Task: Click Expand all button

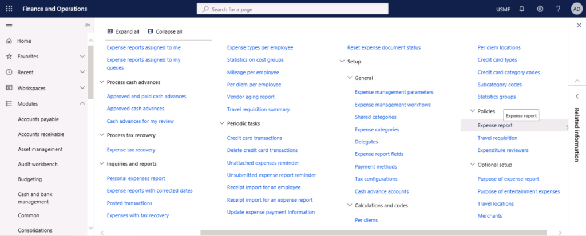Action: [x=123, y=31]
